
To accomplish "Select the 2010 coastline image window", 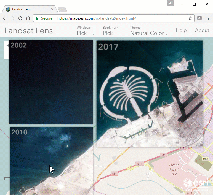I will point(51,161).
